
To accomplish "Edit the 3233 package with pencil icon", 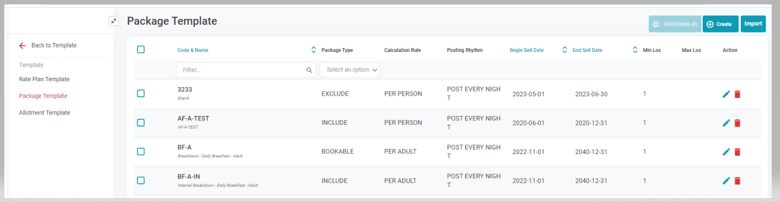I will (726, 94).
